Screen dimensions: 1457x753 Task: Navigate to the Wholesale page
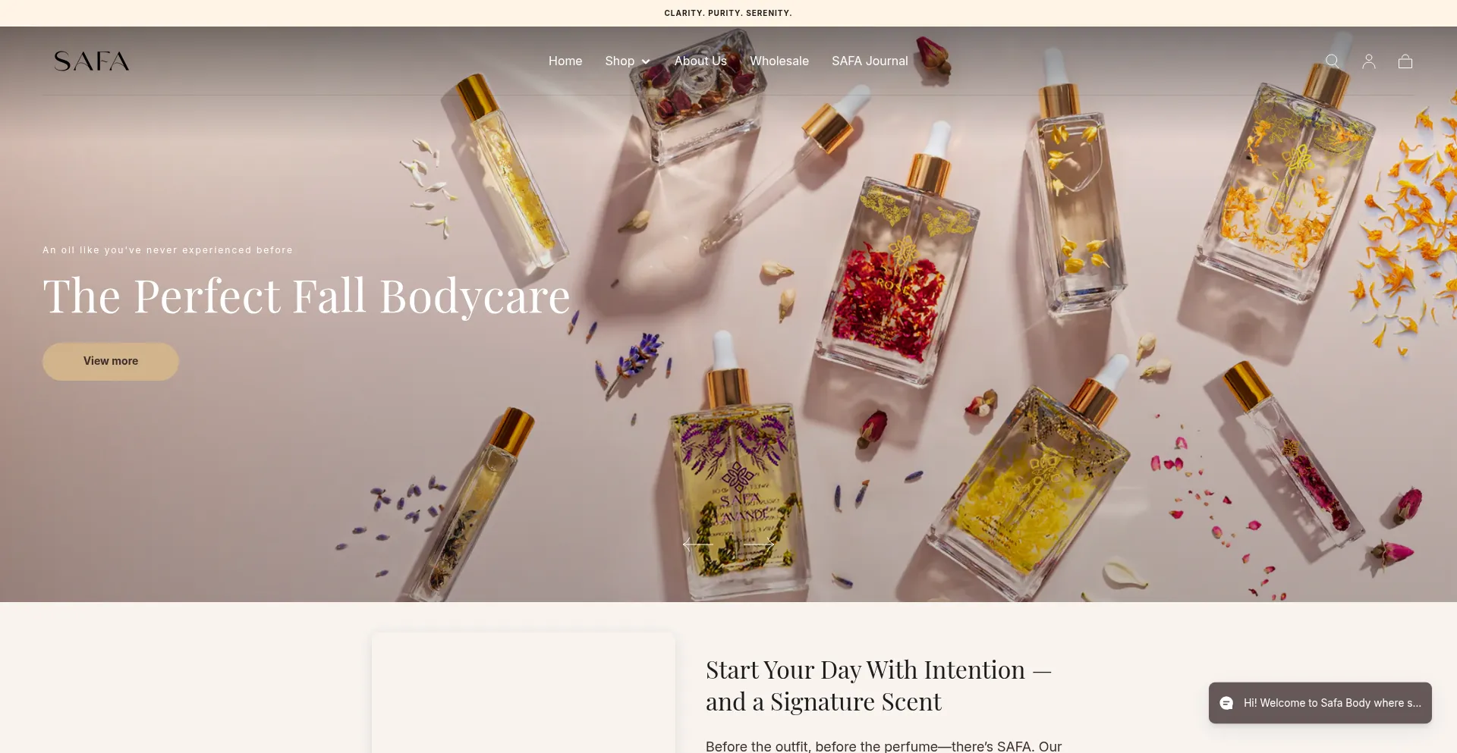coord(779,61)
